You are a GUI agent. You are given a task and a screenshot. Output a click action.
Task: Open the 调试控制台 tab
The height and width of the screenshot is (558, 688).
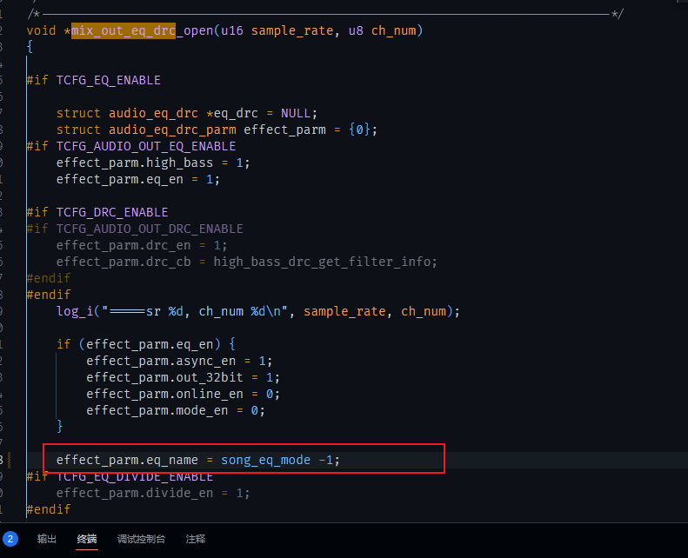pyautogui.click(x=141, y=539)
